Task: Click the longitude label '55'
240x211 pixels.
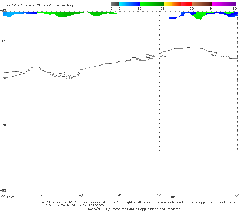Action: [198, 195]
